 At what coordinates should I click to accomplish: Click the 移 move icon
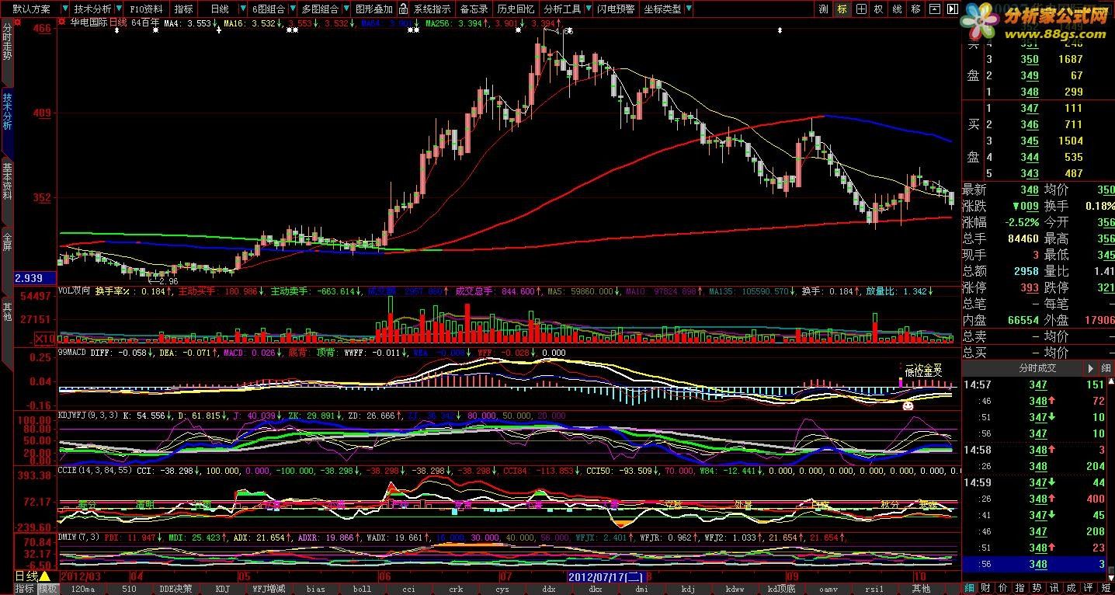(916, 9)
